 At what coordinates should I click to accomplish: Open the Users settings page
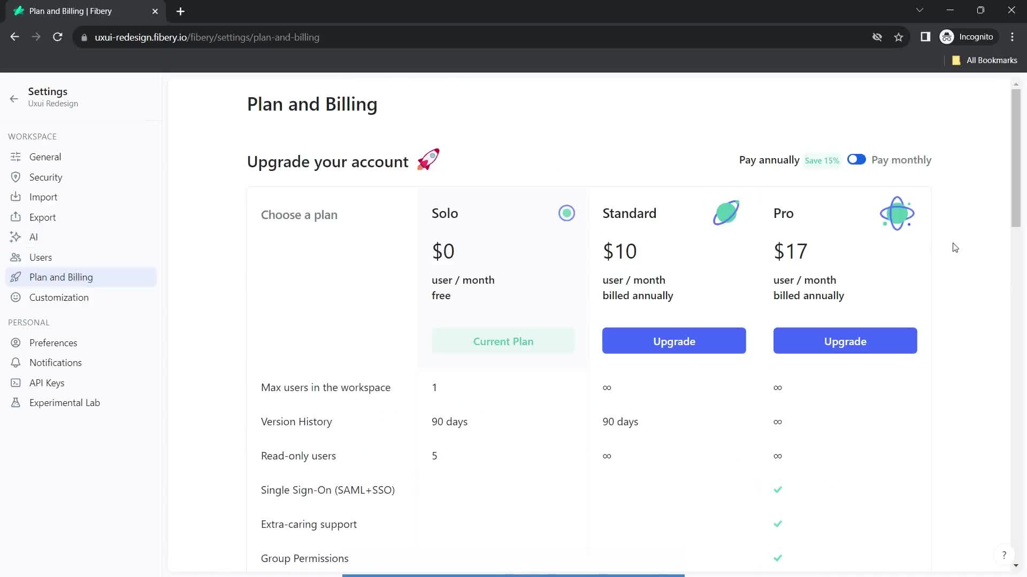41,257
